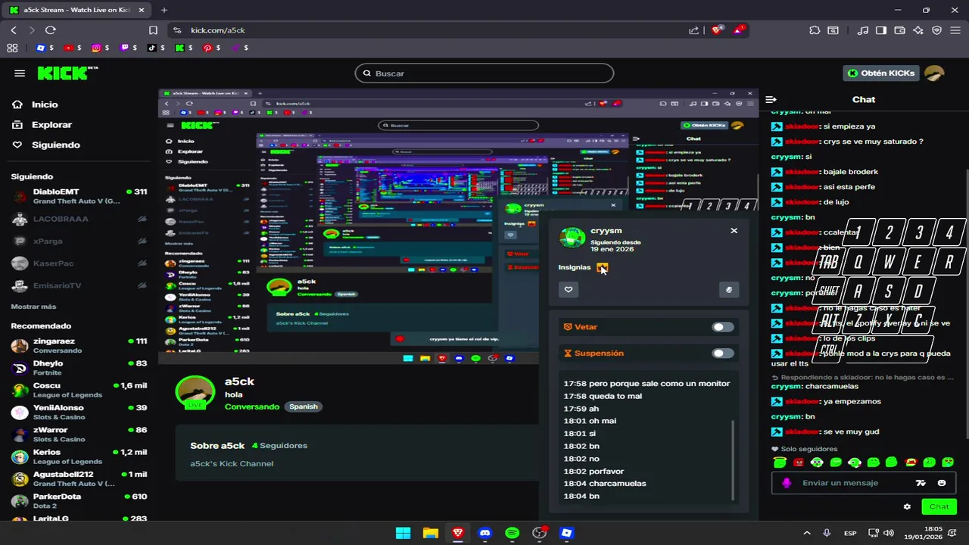Image resolution: width=969 pixels, height=545 pixels.
Task: Click ESP language indicator in taskbar
Action: click(x=850, y=533)
